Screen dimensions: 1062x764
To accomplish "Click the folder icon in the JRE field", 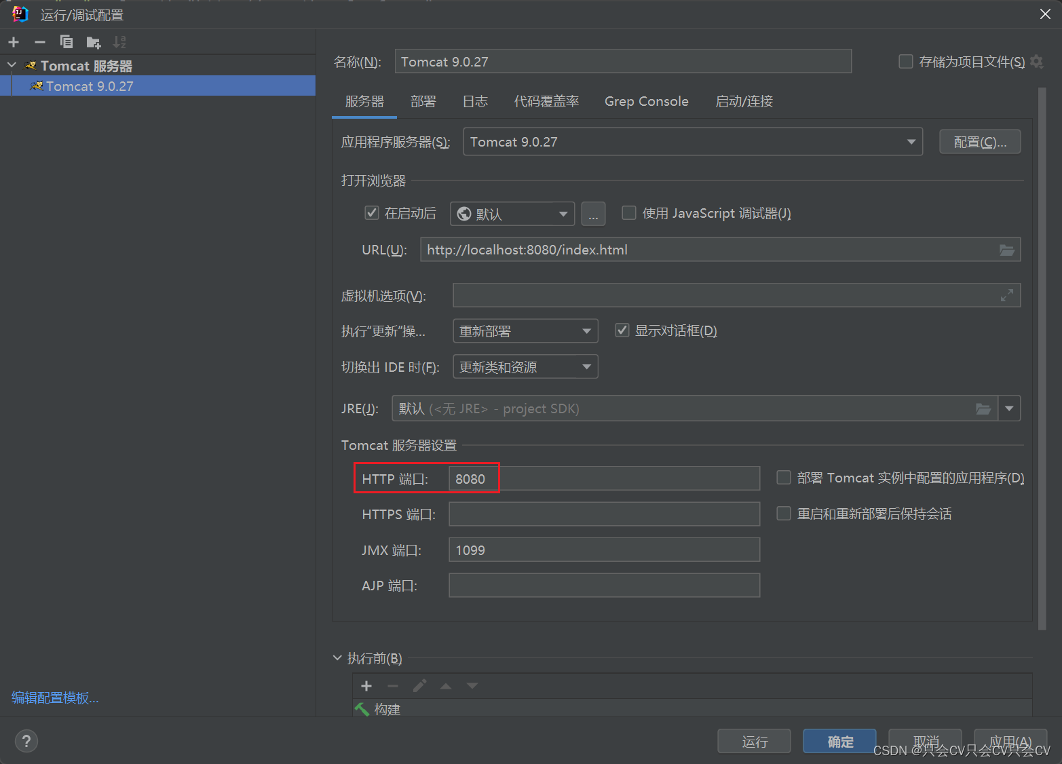I will click(x=983, y=408).
